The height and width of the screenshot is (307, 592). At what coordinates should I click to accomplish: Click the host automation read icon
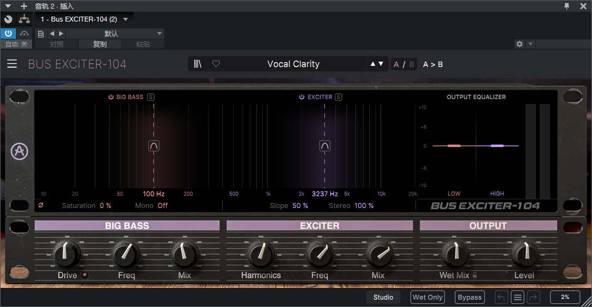click(x=24, y=33)
